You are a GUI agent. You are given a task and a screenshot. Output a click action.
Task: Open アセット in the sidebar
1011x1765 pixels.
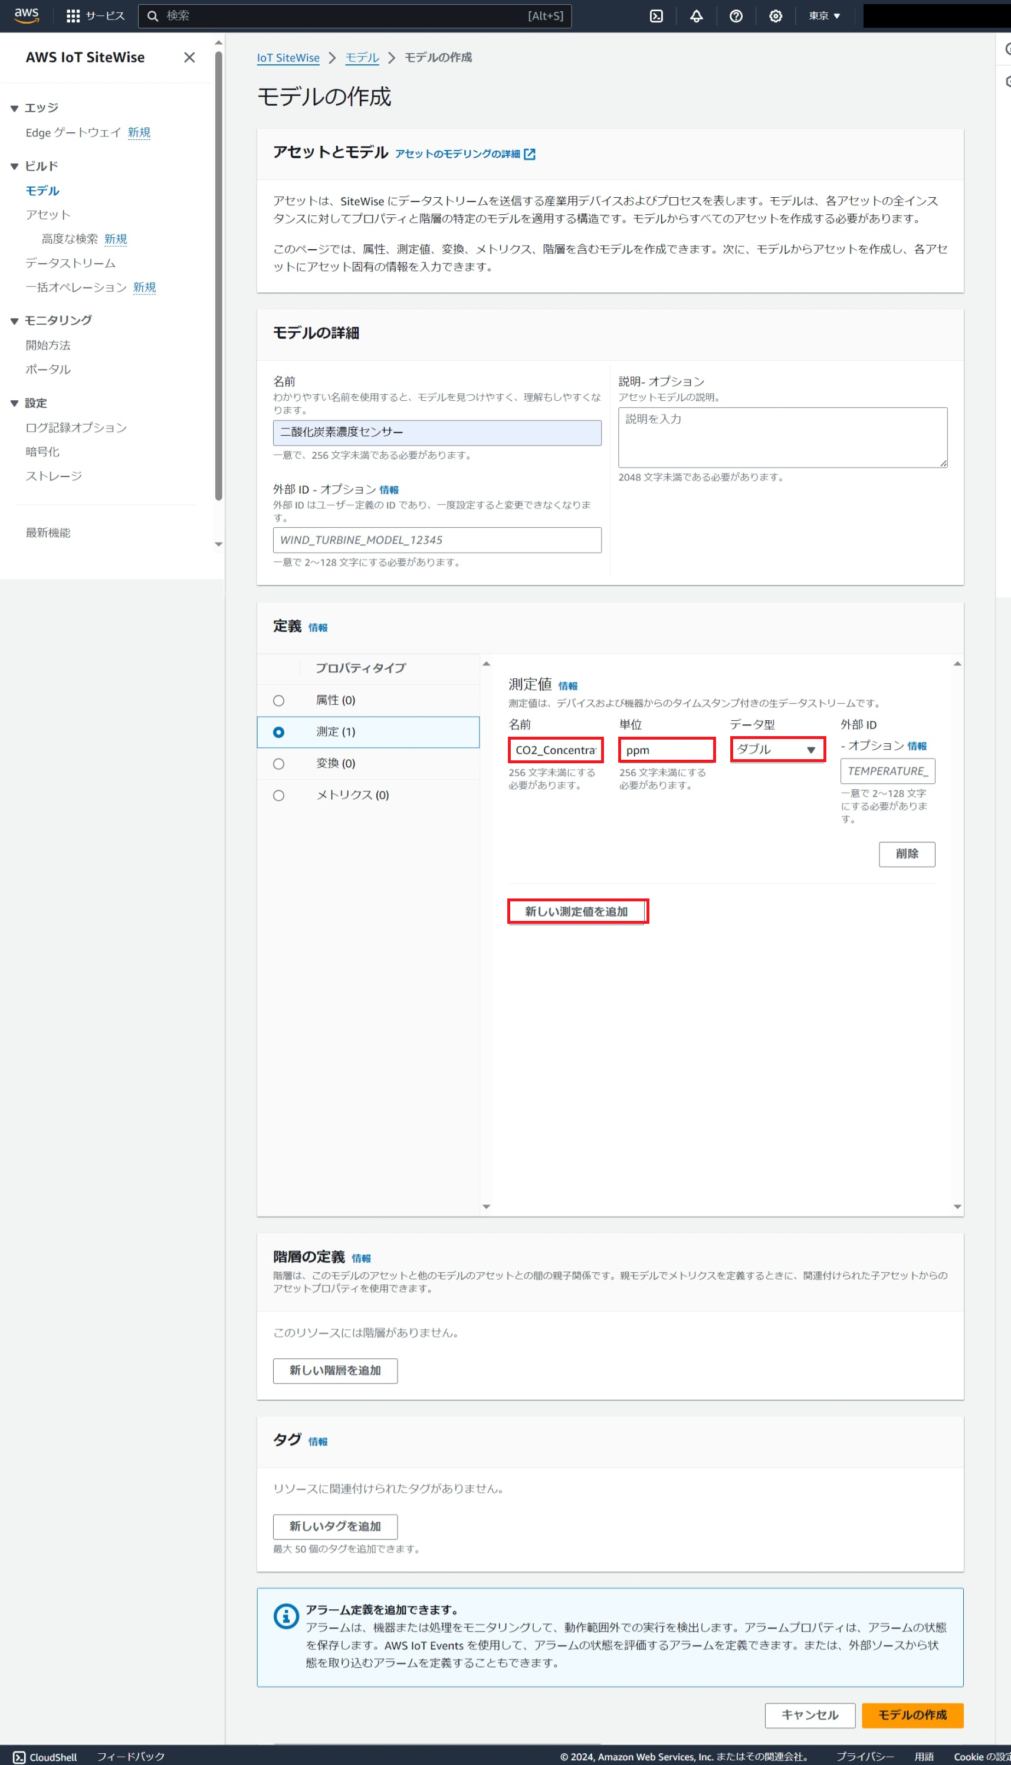click(x=48, y=215)
